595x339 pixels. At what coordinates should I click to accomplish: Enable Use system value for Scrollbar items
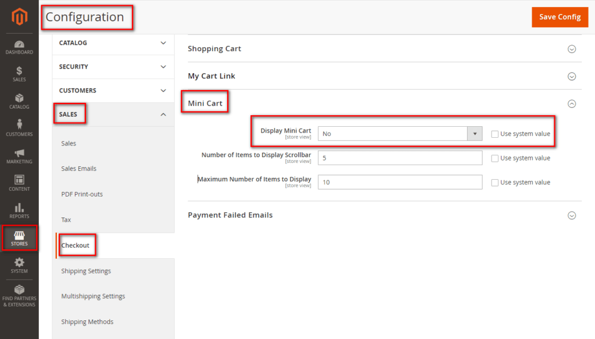(494, 158)
